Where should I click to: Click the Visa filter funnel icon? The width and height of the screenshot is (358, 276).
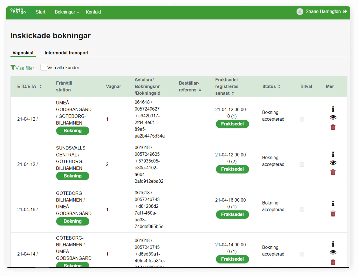(x=13, y=67)
